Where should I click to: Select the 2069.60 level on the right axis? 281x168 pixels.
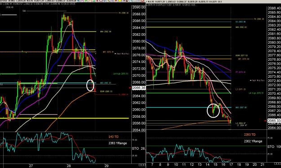274,98
